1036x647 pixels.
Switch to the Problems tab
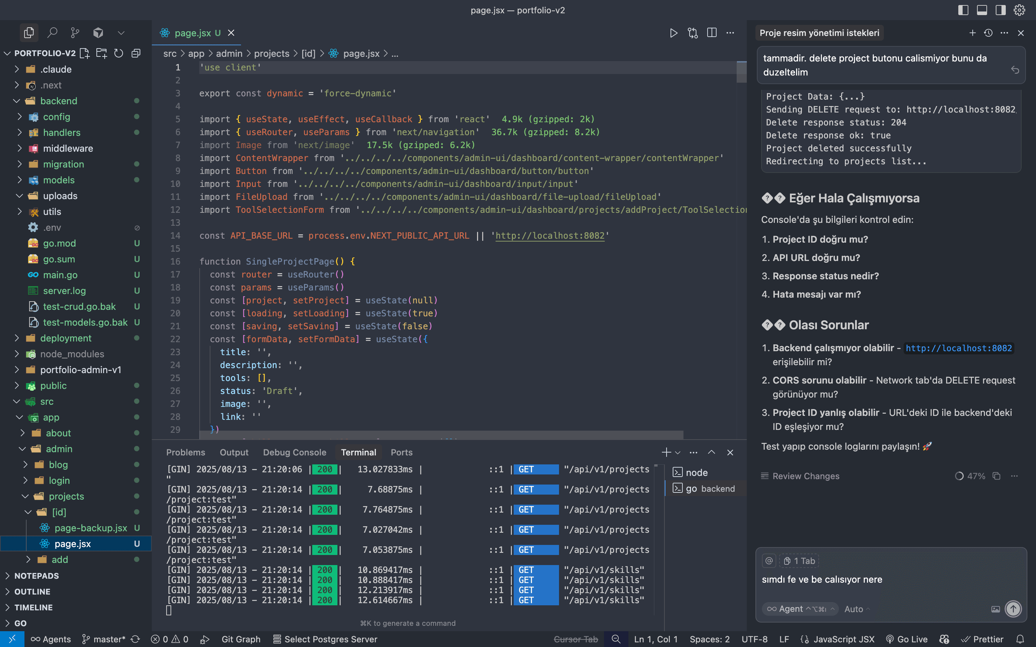(185, 452)
